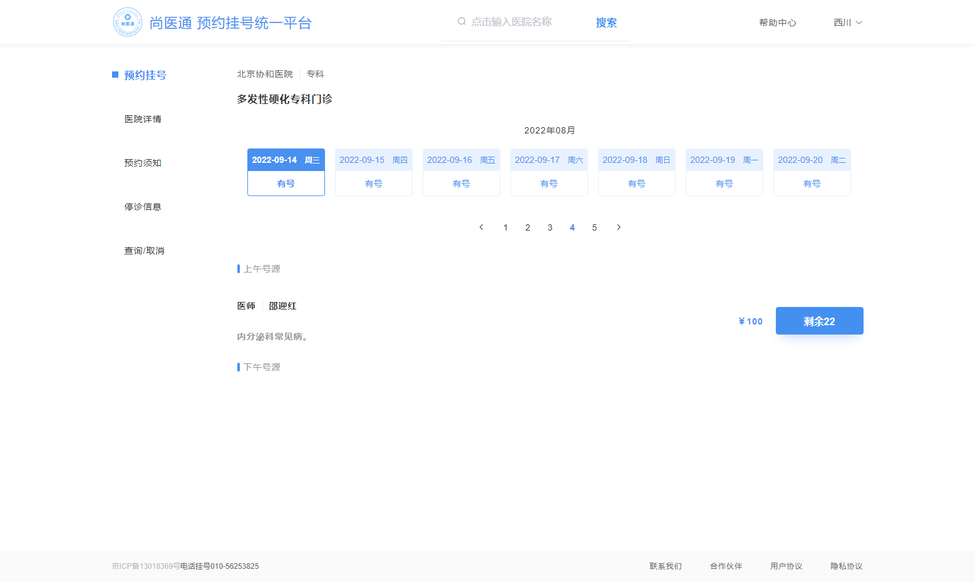Click the search magnifier icon

point(462,22)
